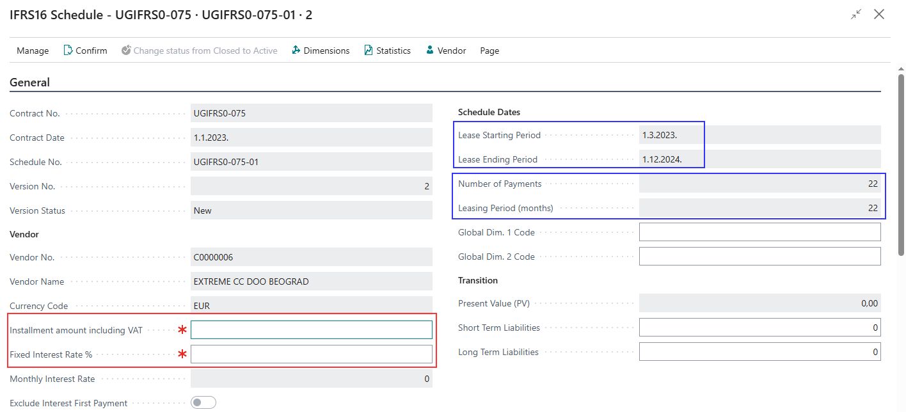Click Leasing Period (months) value 22
Screen dimensions: 906x412
click(x=760, y=208)
